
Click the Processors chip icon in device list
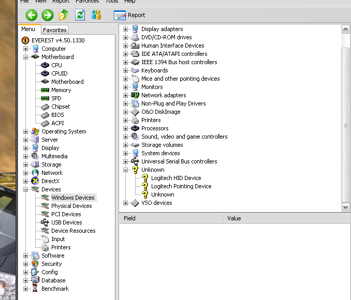click(x=135, y=128)
